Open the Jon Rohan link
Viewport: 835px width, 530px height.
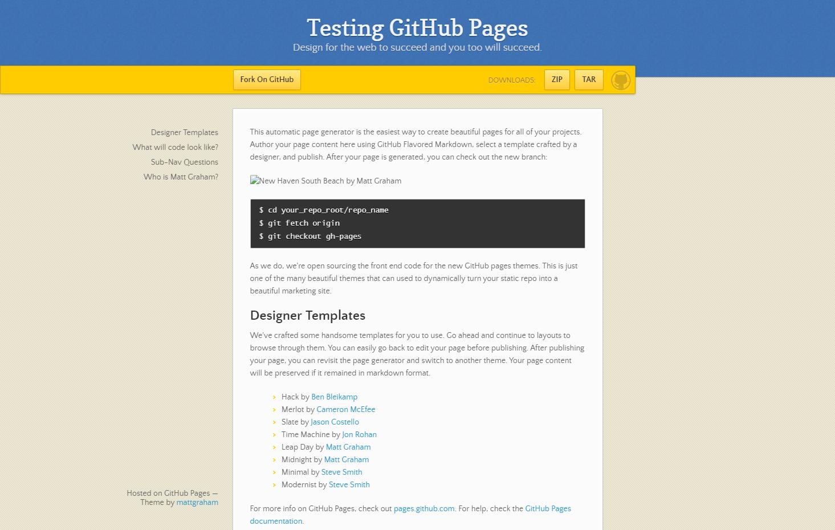click(359, 434)
